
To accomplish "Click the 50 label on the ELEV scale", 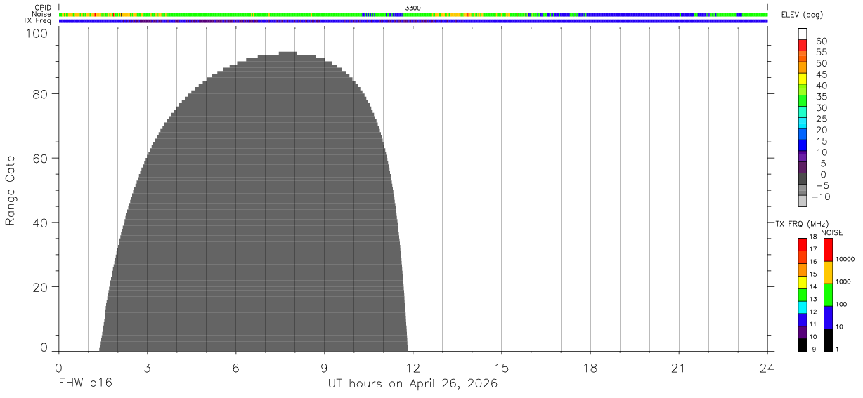I will coord(821,64).
